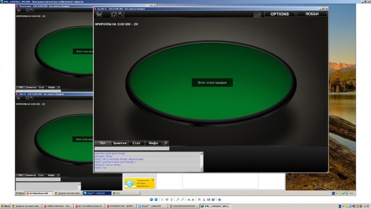Viewport: 371px width, 209px height.
Task: Click the overlapping-squares icon in Ancella II toolbar
Action: pos(114,14)
